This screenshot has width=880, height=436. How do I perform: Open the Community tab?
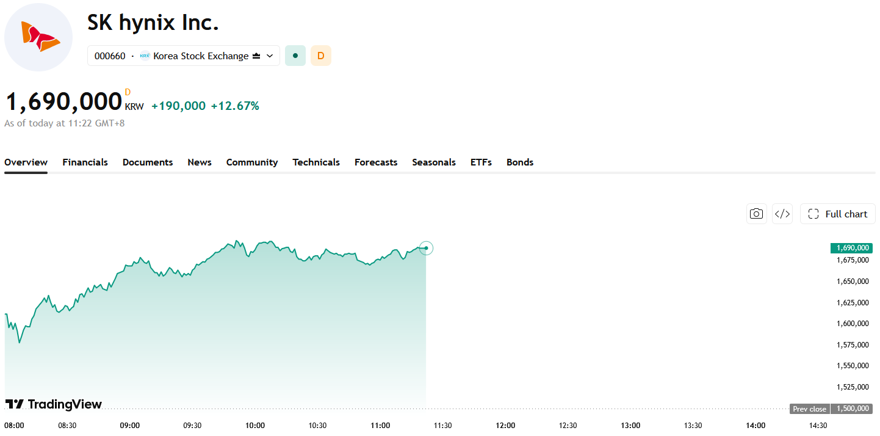[252, 162]
